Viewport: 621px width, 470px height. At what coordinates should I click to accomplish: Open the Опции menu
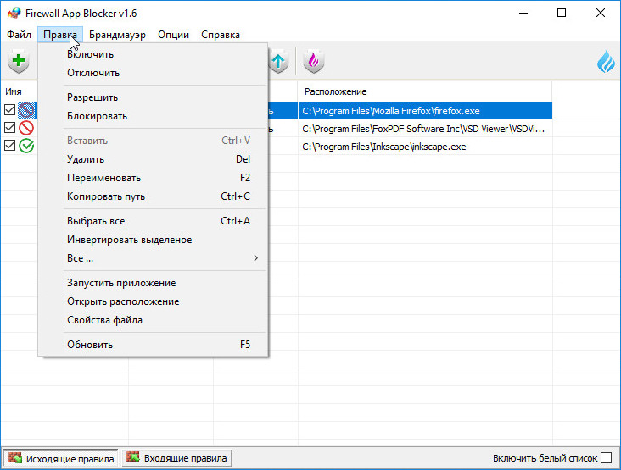173,35
